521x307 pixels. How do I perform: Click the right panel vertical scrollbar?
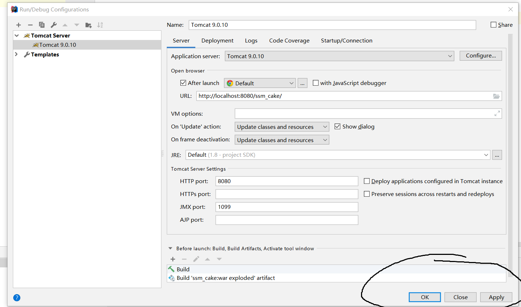tap(510, 155)
